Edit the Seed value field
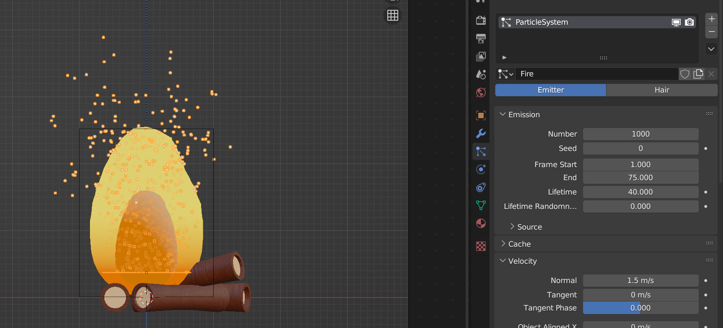Screen dimensions: 723x328 pyautogui.click(x=641, y=148)
